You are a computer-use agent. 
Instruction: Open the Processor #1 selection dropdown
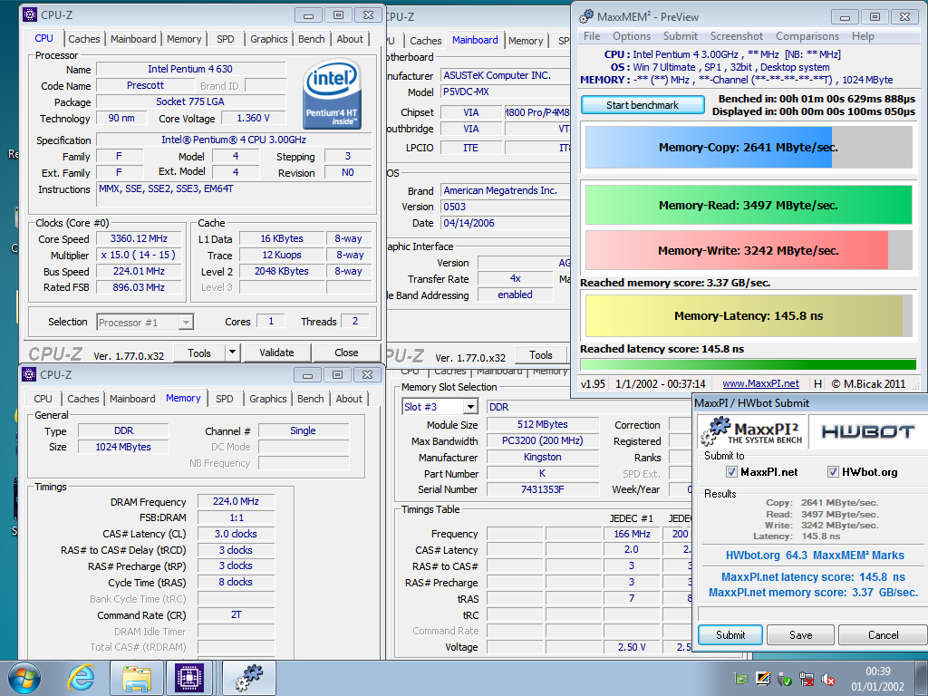(x=186, y=322)
